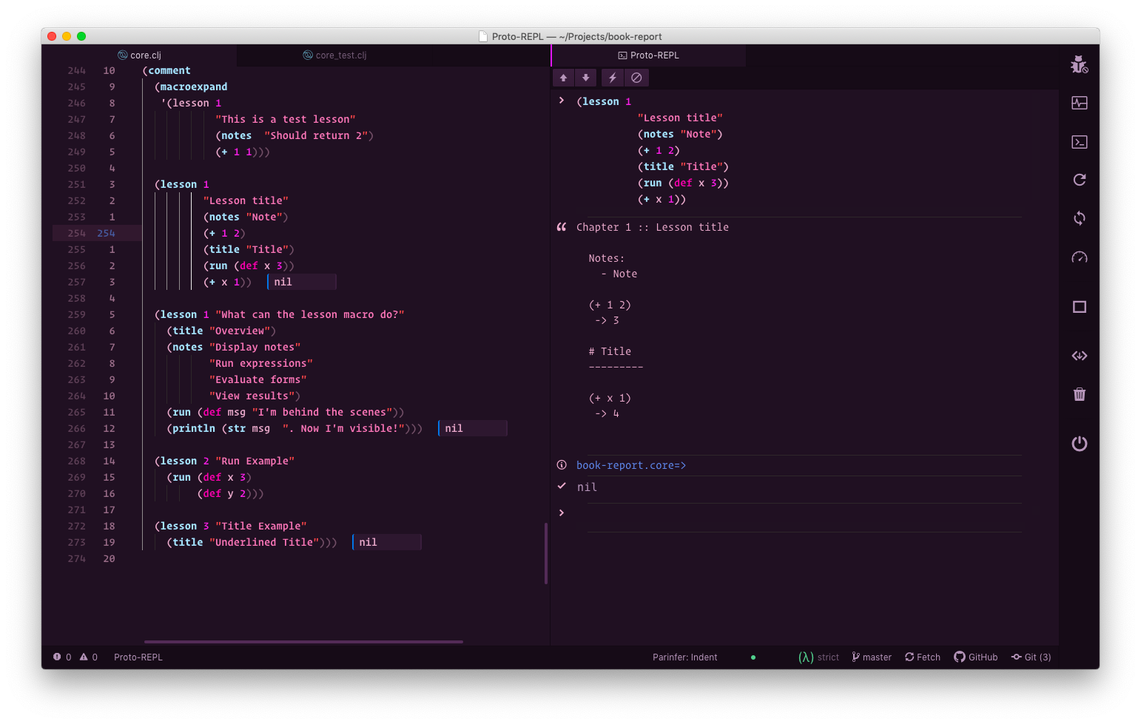Image resolution: width=1141 pixels, height=724 pixels.
Task: Click the green status dot in status bar
Action: pyautogui.click(x=753, y=657)
